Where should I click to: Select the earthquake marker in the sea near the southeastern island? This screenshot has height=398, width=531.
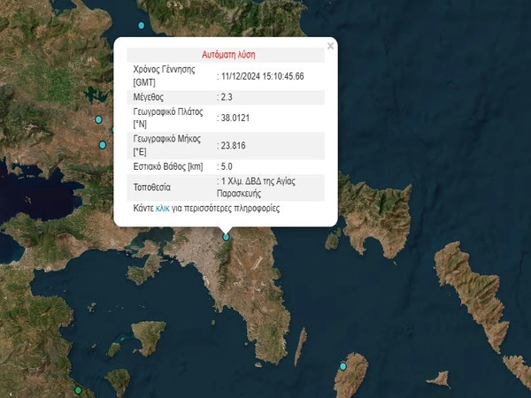(343, 366)
